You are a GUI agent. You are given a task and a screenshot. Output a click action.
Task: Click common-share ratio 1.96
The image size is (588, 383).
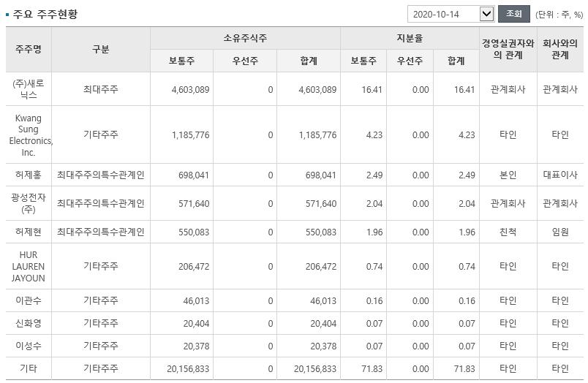click(x=374, y=232)
